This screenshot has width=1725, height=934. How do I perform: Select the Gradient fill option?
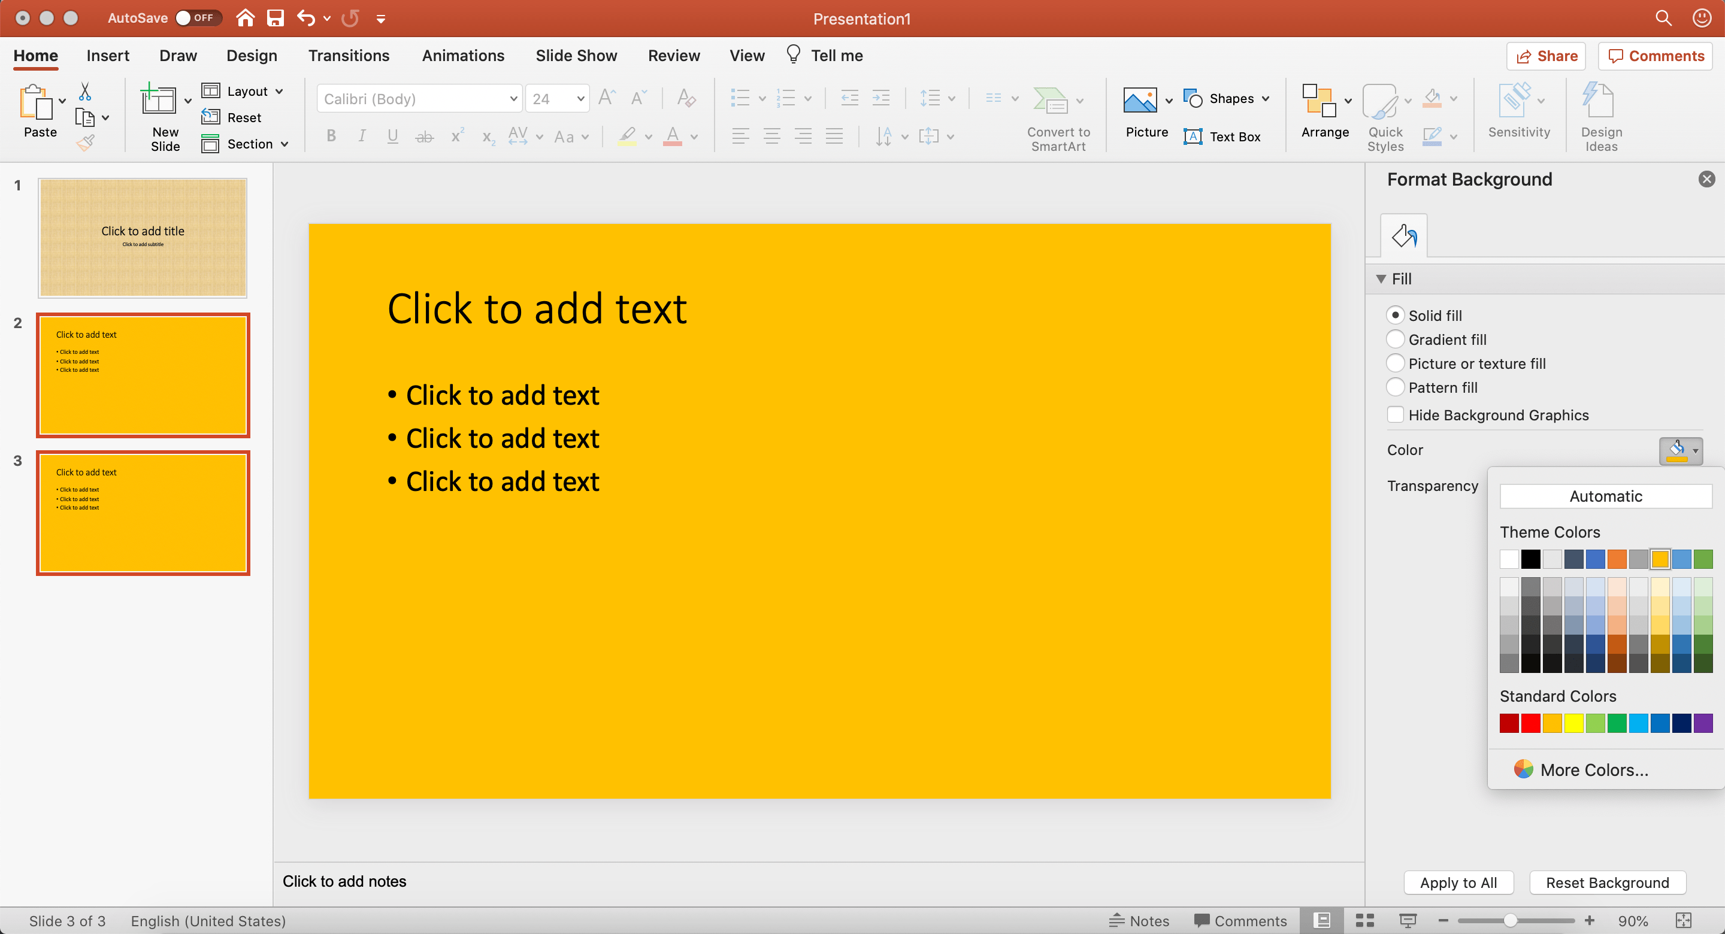click(x=1395, y=339)
